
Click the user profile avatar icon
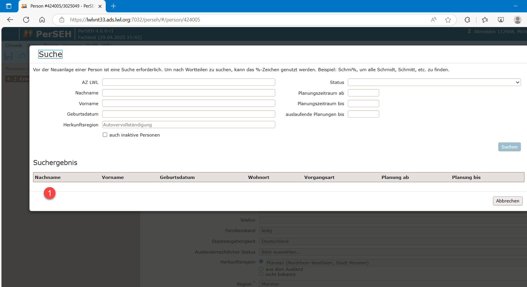tap(517, 20)
